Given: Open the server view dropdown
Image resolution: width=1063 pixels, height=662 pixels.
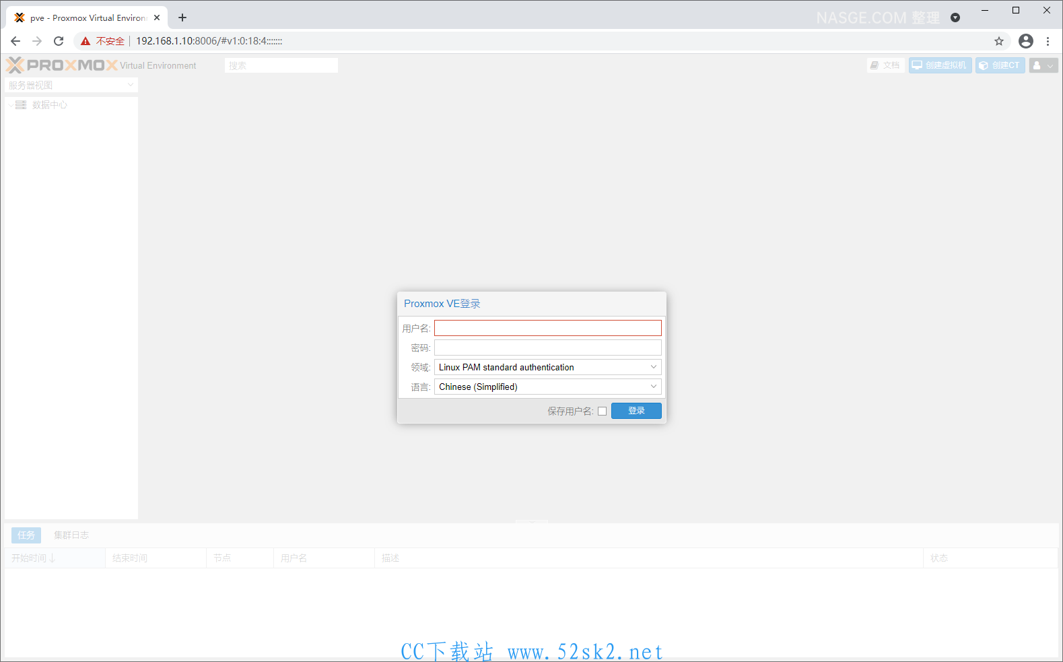Looking at the screenshot, I should click(71, 86).
